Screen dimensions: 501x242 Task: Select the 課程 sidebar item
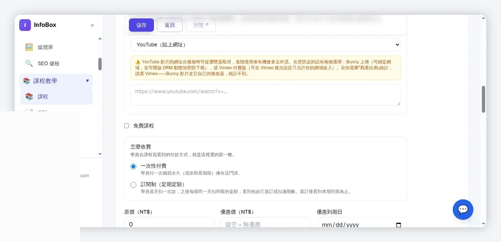57,97
